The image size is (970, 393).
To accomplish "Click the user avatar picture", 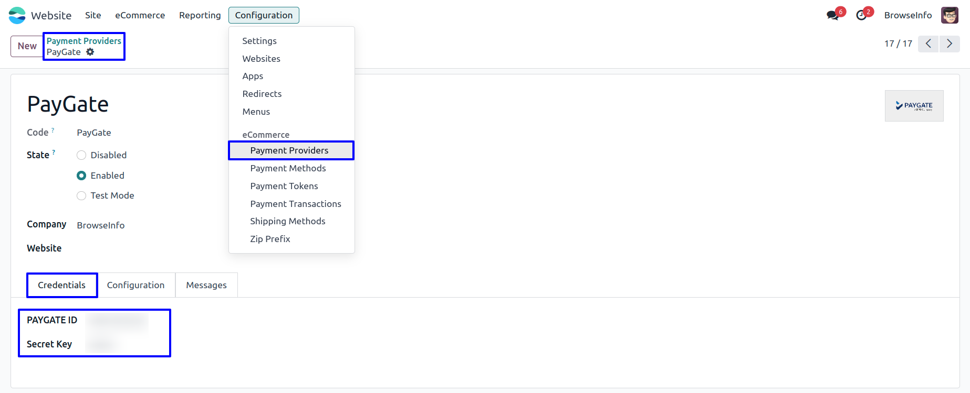I will (950, 15).
